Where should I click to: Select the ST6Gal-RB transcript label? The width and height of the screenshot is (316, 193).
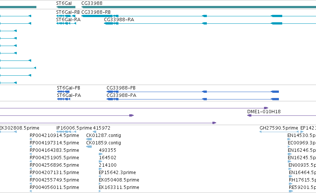click(68, 12)
